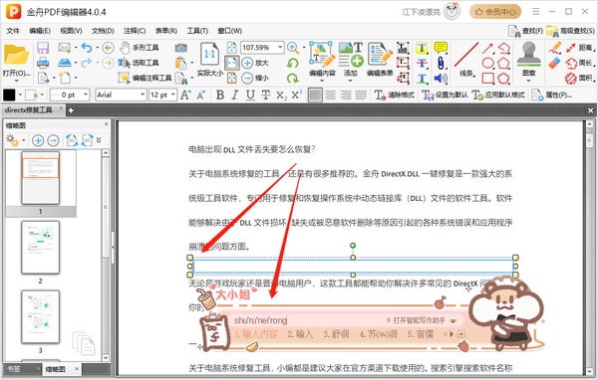
Task: Click the Redo arrow icon
Action: pos(87,63)
